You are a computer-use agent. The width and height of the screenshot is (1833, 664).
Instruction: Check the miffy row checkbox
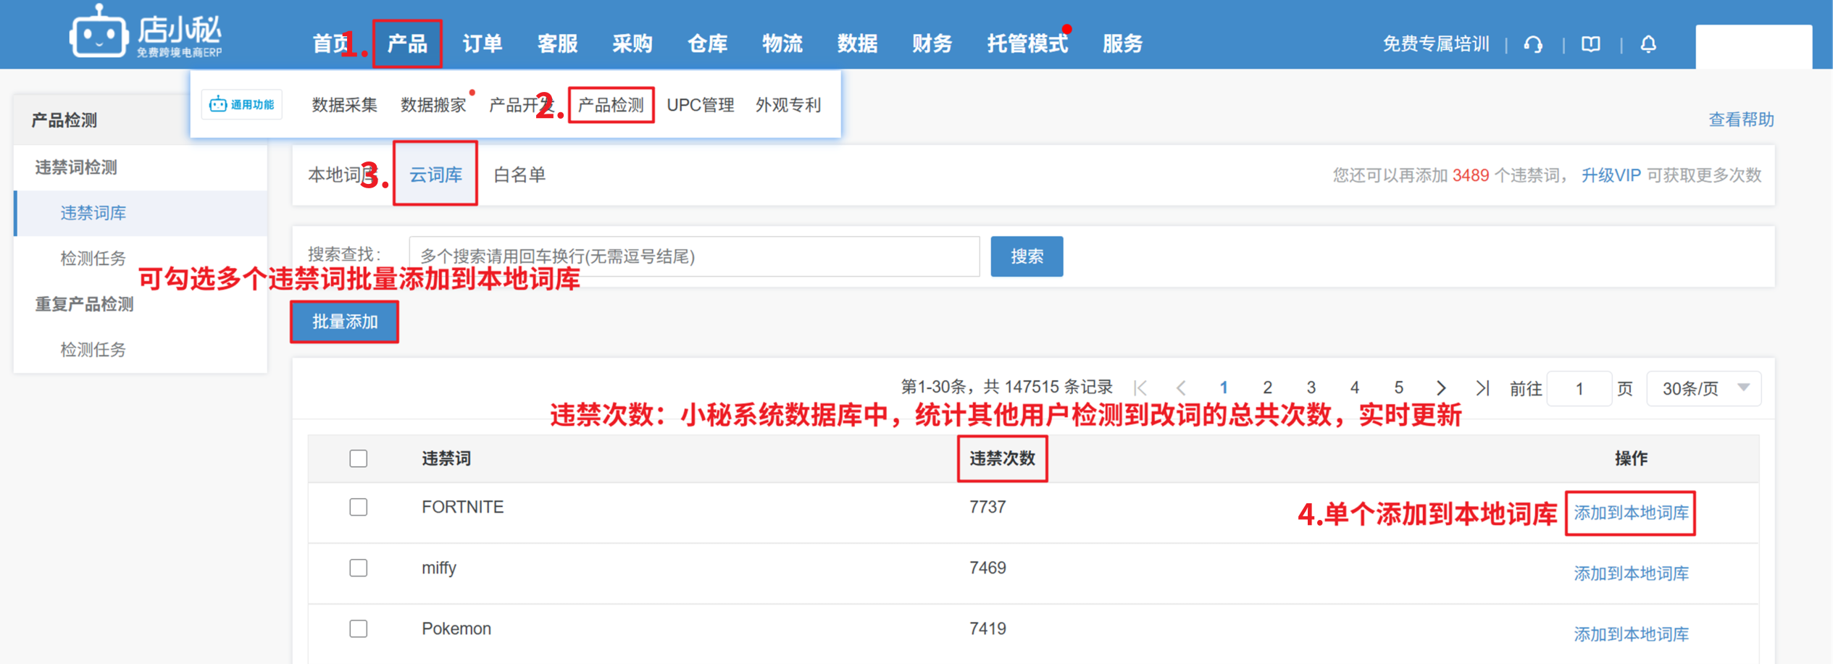pyautogui.click(x=358, y=568)
